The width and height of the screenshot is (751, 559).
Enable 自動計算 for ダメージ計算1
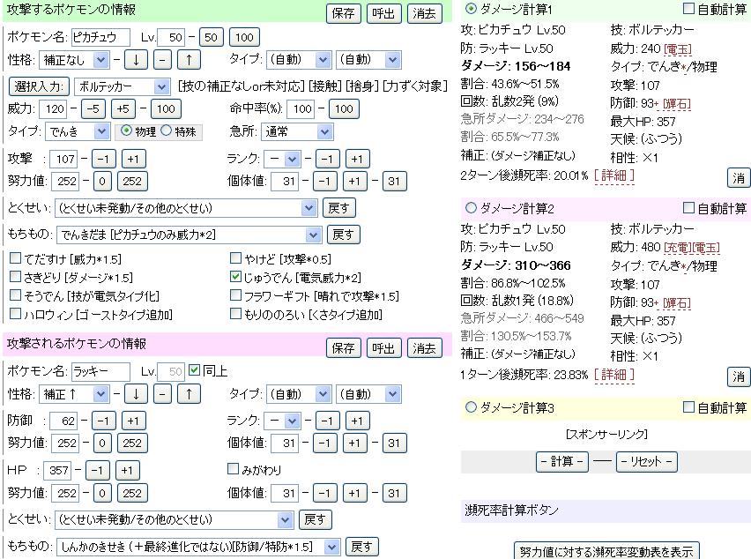[x=688, y=8]
